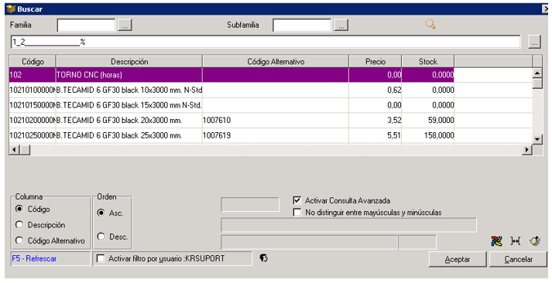Open the Familia browse button
This screenshot has height=283, width=552.
click(125, 25)
